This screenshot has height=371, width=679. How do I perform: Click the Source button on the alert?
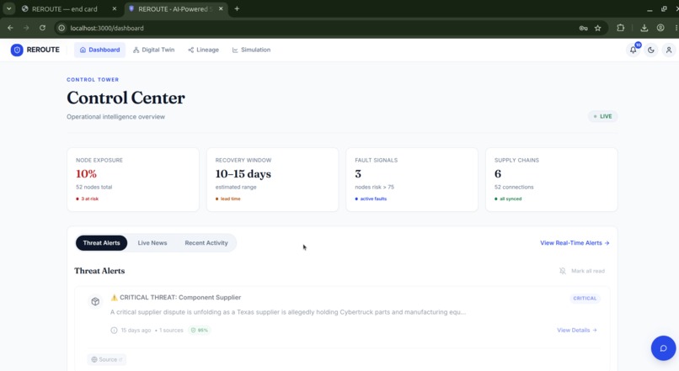(x=106, y=360)
